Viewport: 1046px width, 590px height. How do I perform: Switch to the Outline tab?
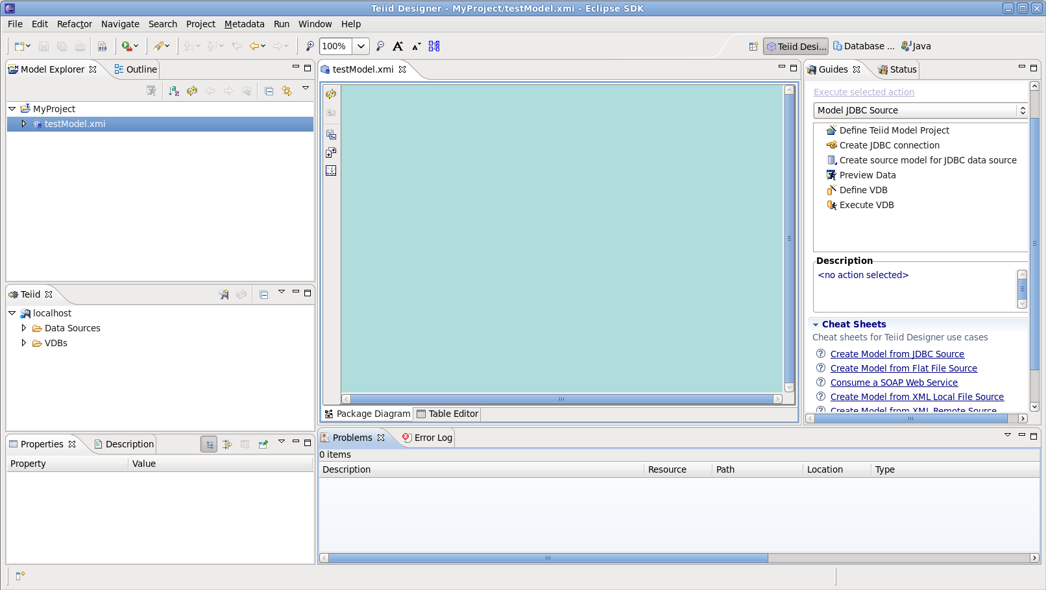pos(136,69)
